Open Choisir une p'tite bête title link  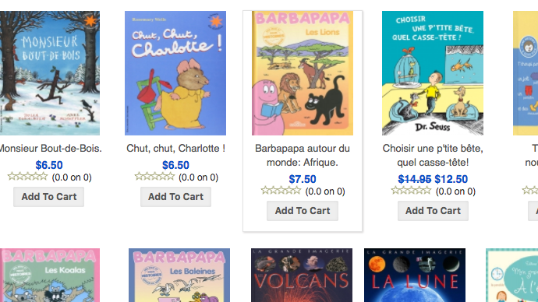tap(433, 156)
